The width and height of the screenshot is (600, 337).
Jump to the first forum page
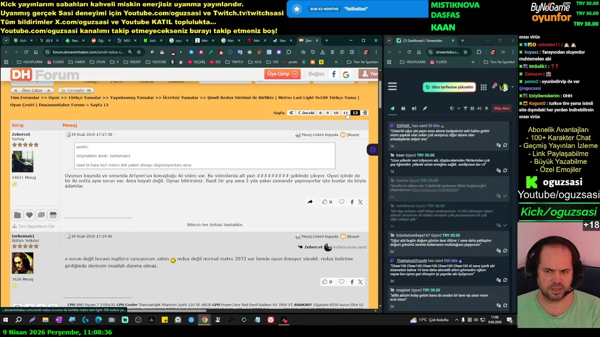pos(291,113)
